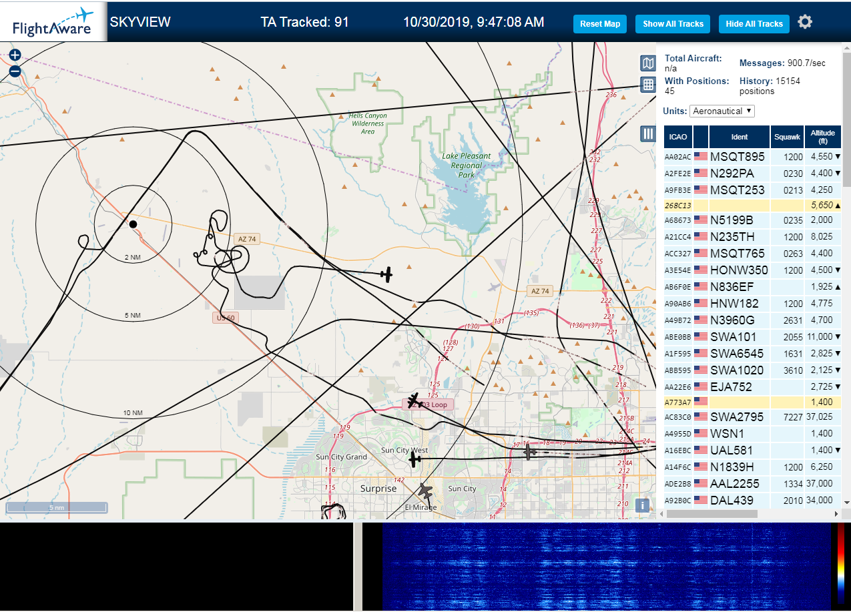Screen dimensions: 851x612
Task: Select aircraft N3960G in list
Action: (x=753, y=320)
